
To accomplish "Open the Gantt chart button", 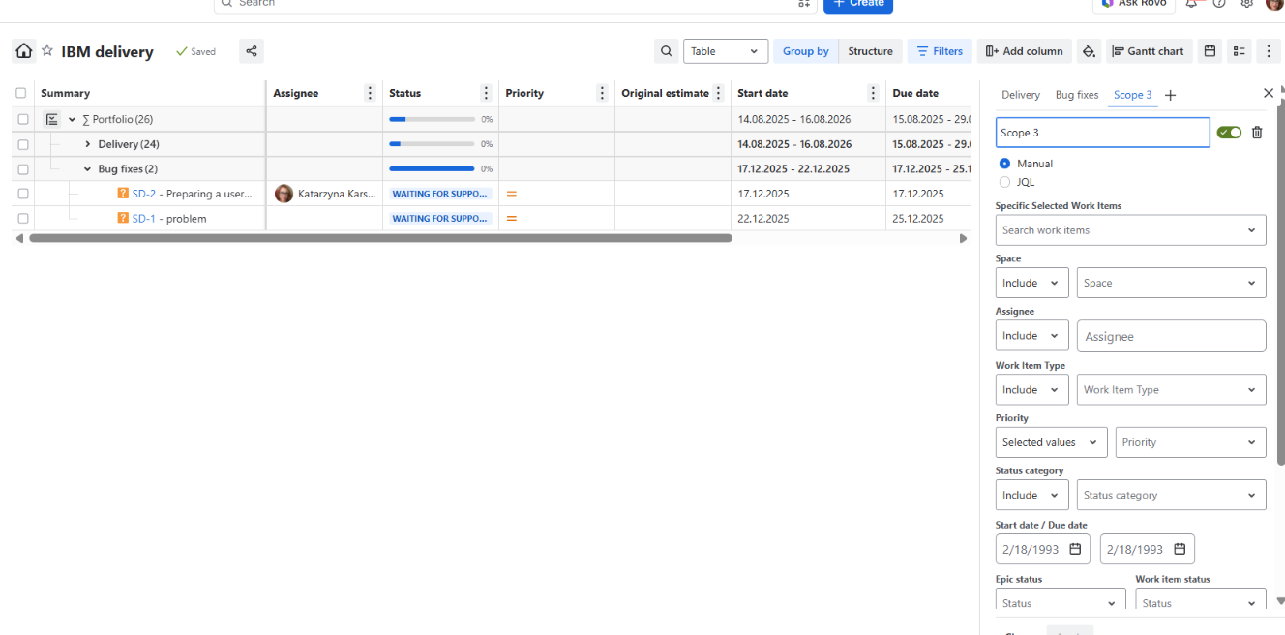I will point(1149,51).
